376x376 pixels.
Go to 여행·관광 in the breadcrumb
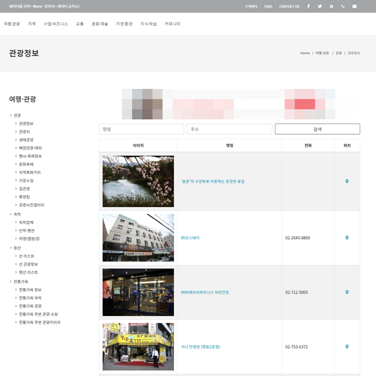[x=322, y=53]
